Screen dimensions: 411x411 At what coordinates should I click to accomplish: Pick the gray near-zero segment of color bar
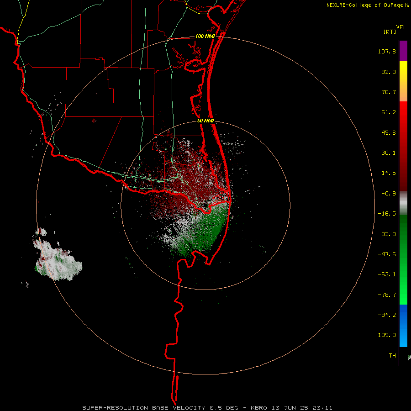pos(403,203)
